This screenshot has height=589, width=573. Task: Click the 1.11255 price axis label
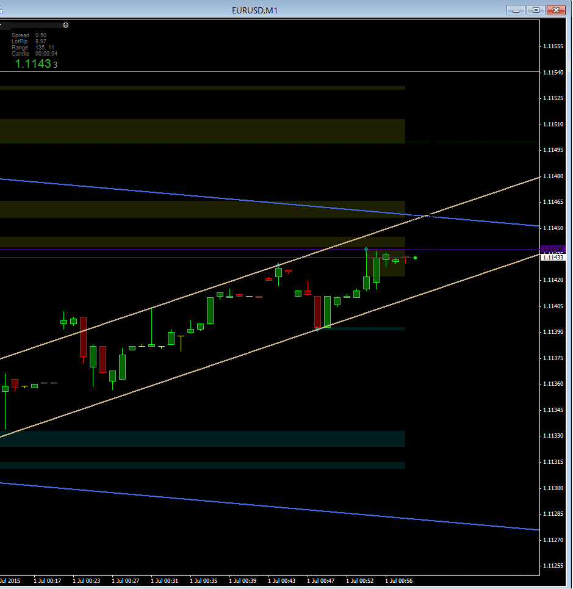click(x=553, y=566)
